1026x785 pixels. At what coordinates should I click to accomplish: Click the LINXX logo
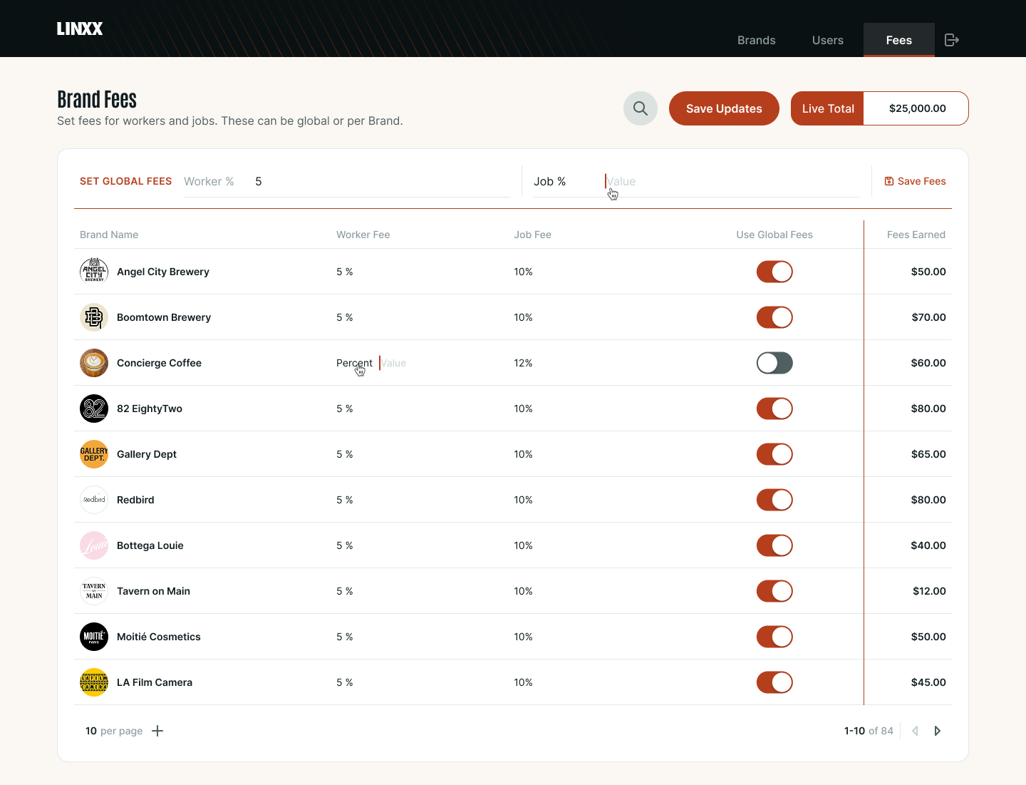pyautogui.click(x=80, y=29)
